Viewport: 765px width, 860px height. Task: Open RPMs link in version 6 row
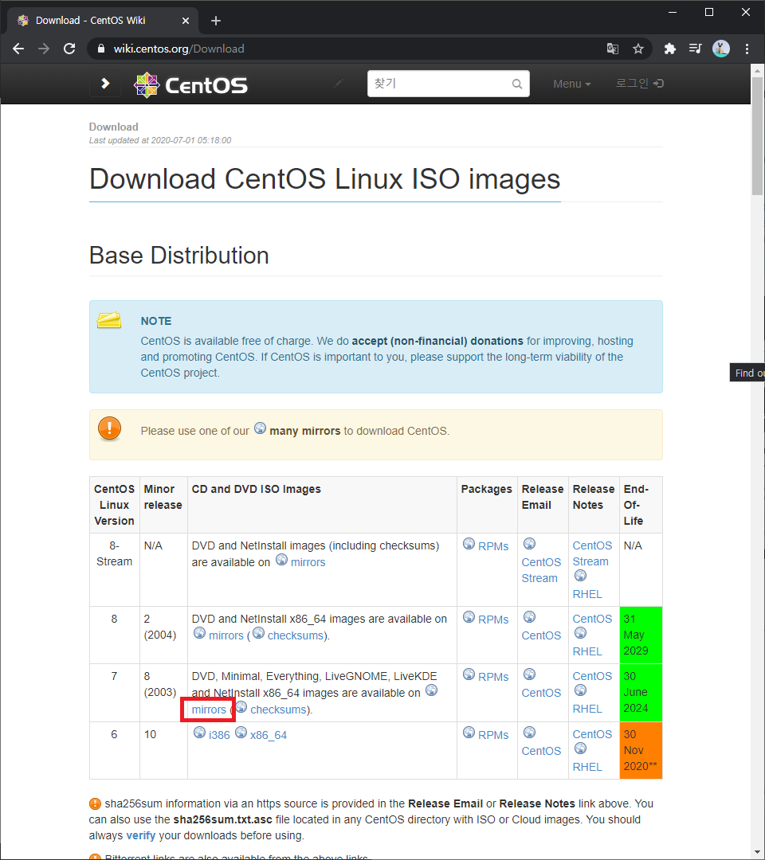point(493,735)
